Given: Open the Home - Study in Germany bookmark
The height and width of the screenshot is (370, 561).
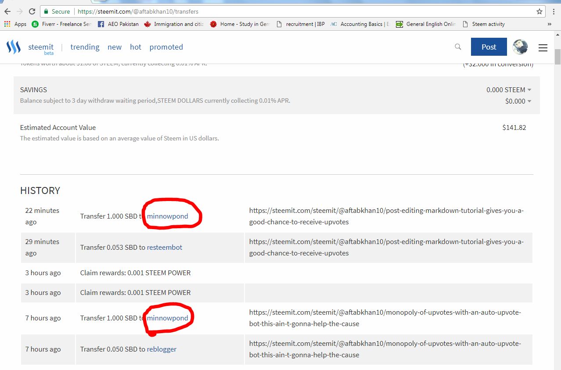Looking at the screenshot, I should [240, 24].
